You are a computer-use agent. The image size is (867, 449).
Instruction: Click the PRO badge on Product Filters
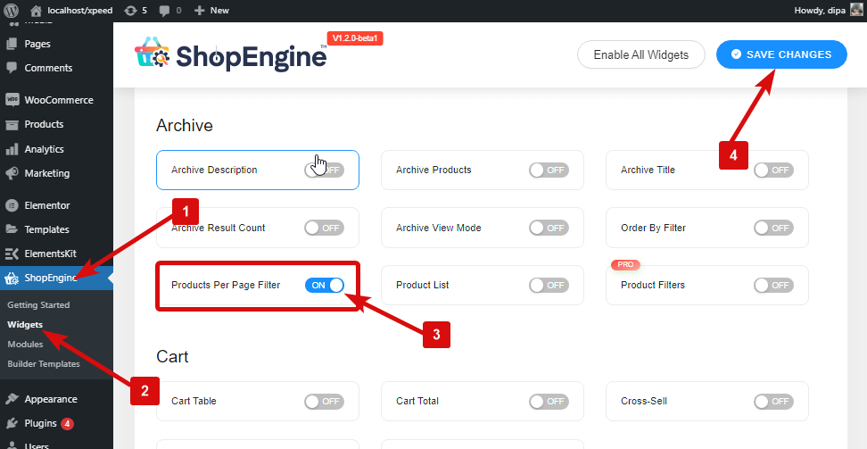click(625, 264)
